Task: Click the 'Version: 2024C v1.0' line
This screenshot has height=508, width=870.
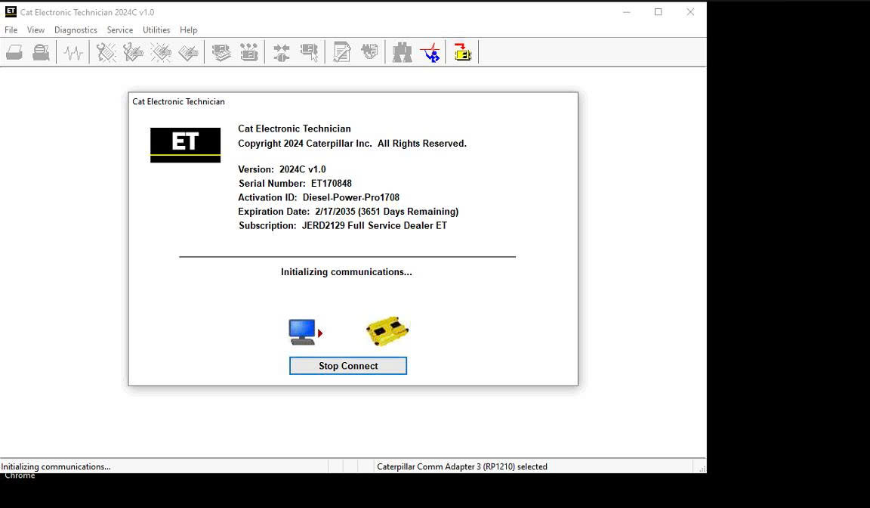Action: (x=282, y=169)
